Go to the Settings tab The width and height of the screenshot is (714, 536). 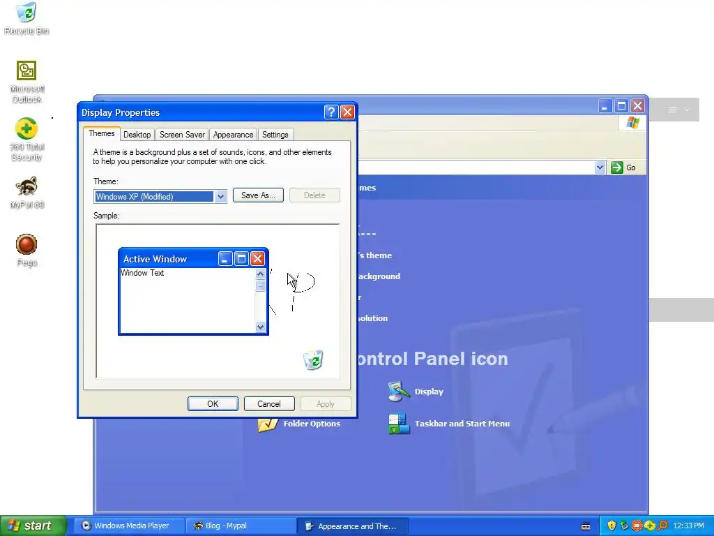click(x=275, y=135)
